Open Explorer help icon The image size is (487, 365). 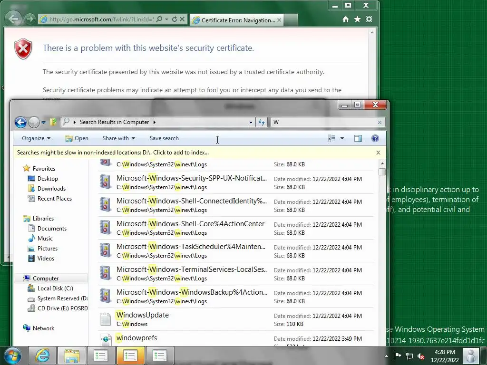[x=375, y=138]
